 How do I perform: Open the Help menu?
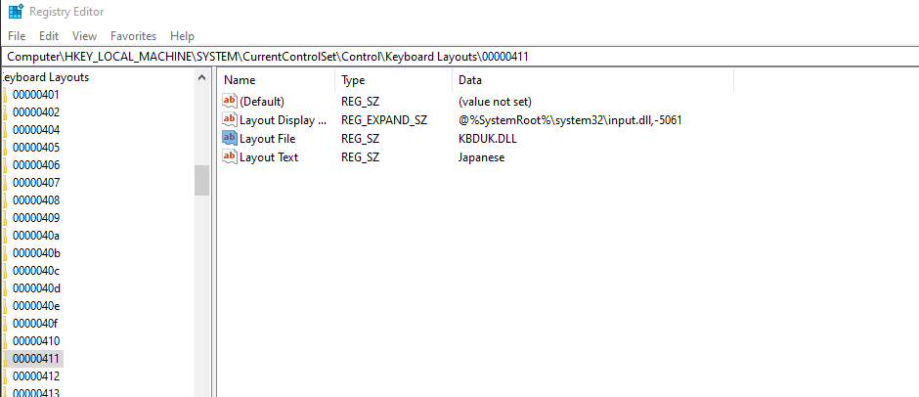(182, 36)
